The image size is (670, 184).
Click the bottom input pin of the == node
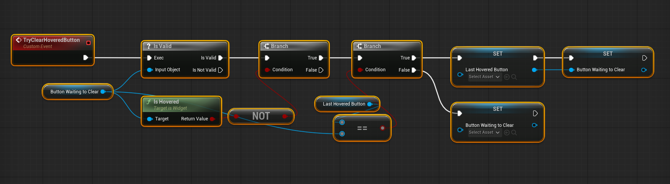(342, 134)
